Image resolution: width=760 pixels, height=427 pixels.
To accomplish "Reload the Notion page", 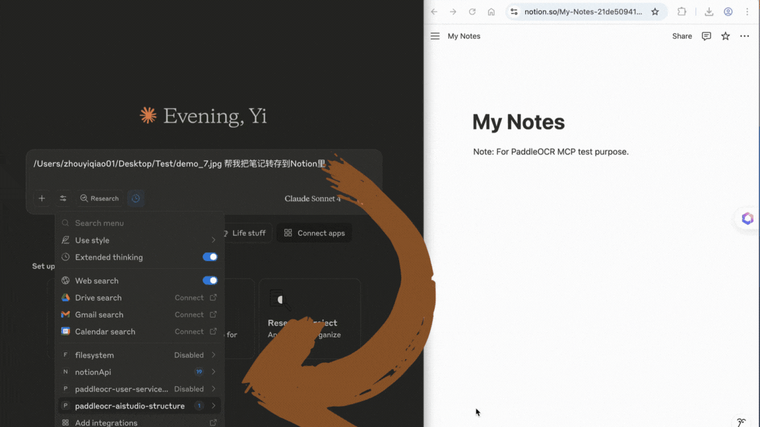I will click(472, 12).
